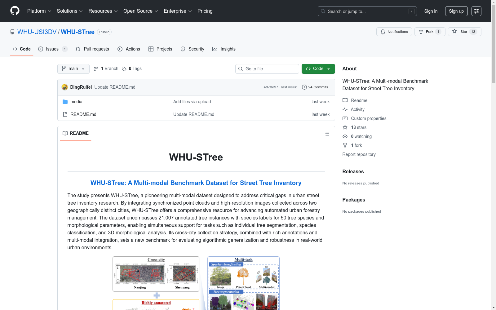Expand the Resources menu
This screenshot has width=496, height=310.
click(103, 11)
